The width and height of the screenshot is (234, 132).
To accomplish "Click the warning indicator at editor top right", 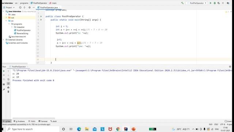I will pyautogui.click(x=227, y=12).
